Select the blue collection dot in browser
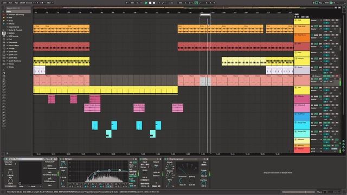Viewport: 347px width, 195px height. coord(4,24)
